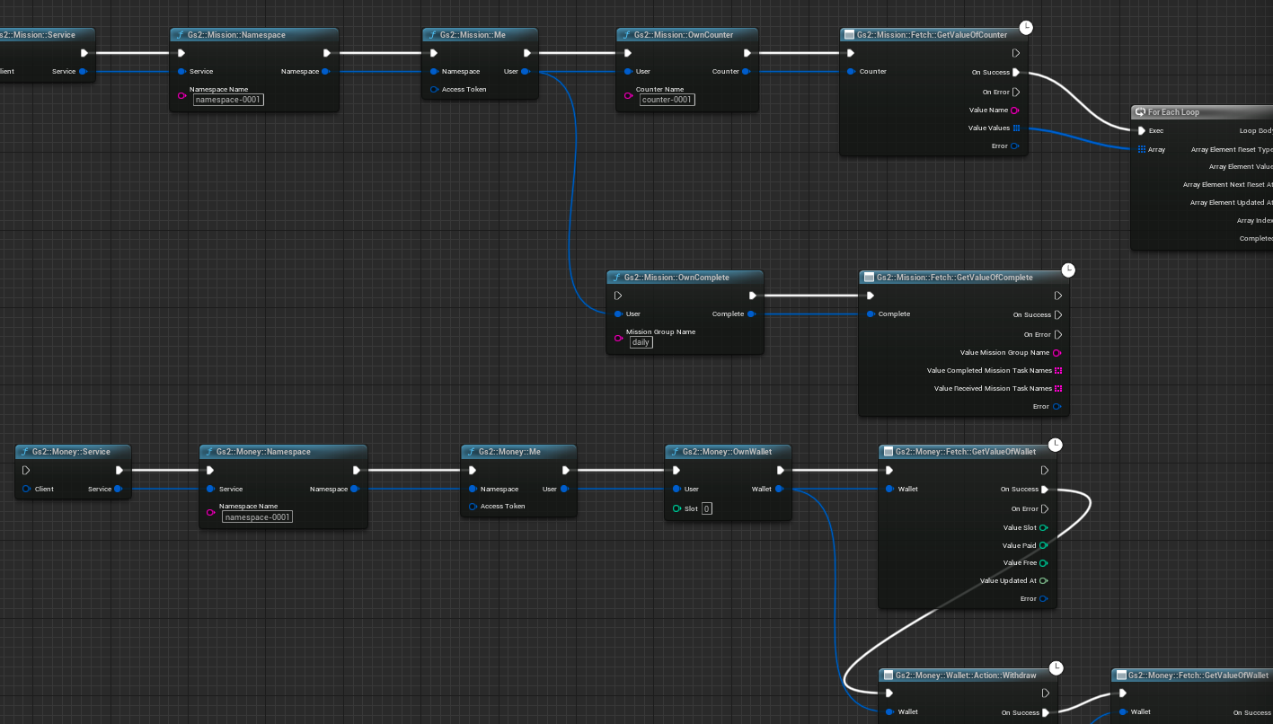Click Namespace output pin on Money::Namespace
1273x724 pixels.
(355, 489)
